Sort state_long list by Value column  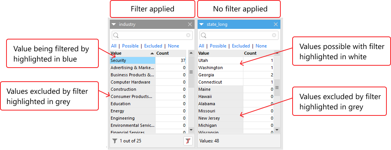220,53
